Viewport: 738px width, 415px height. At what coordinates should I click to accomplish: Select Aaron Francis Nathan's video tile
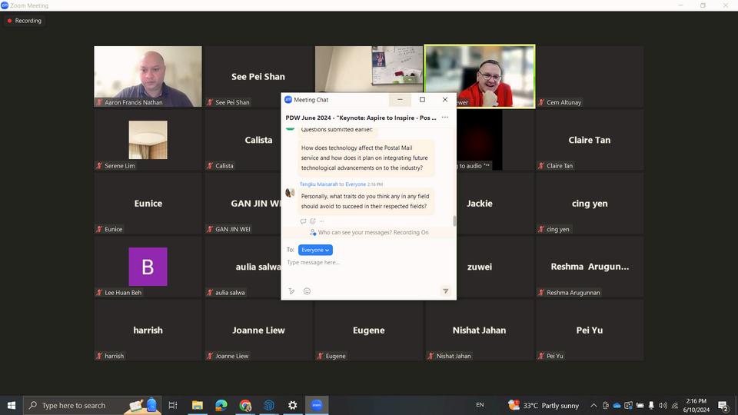[148, 76]
